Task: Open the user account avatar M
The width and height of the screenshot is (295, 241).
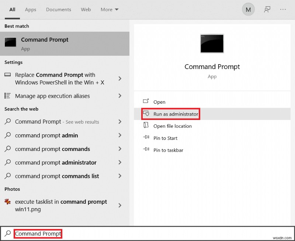Action: click(248, 9)
